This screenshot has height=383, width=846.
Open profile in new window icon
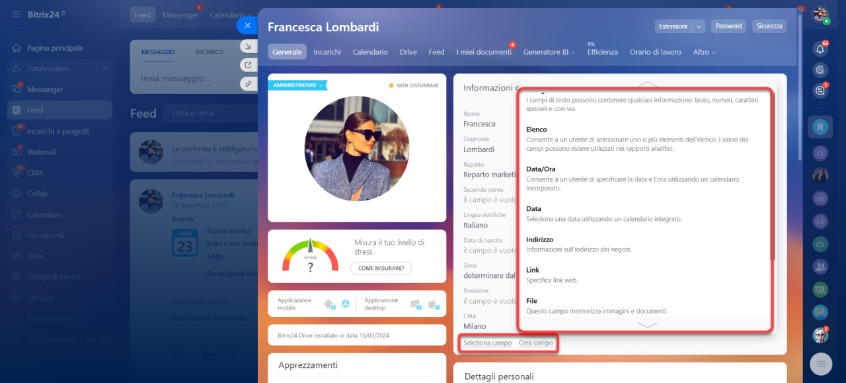[x=248, y=65]
